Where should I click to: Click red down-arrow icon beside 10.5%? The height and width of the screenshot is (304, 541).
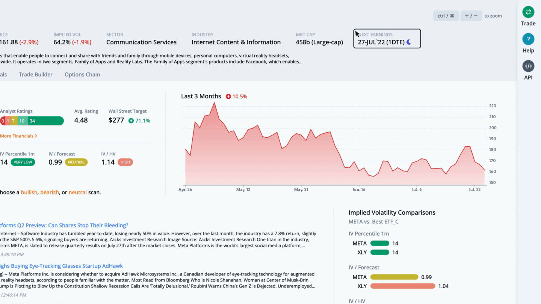point(228,96)
